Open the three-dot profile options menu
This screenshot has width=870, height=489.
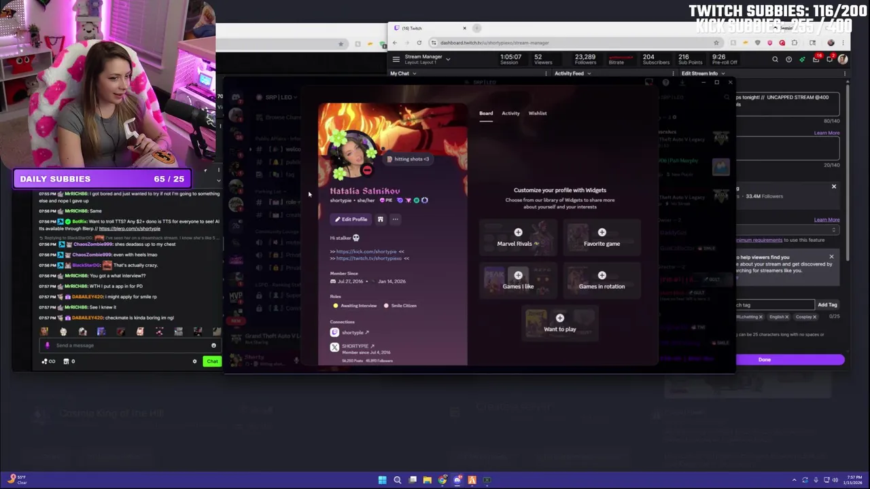[395, 219]
